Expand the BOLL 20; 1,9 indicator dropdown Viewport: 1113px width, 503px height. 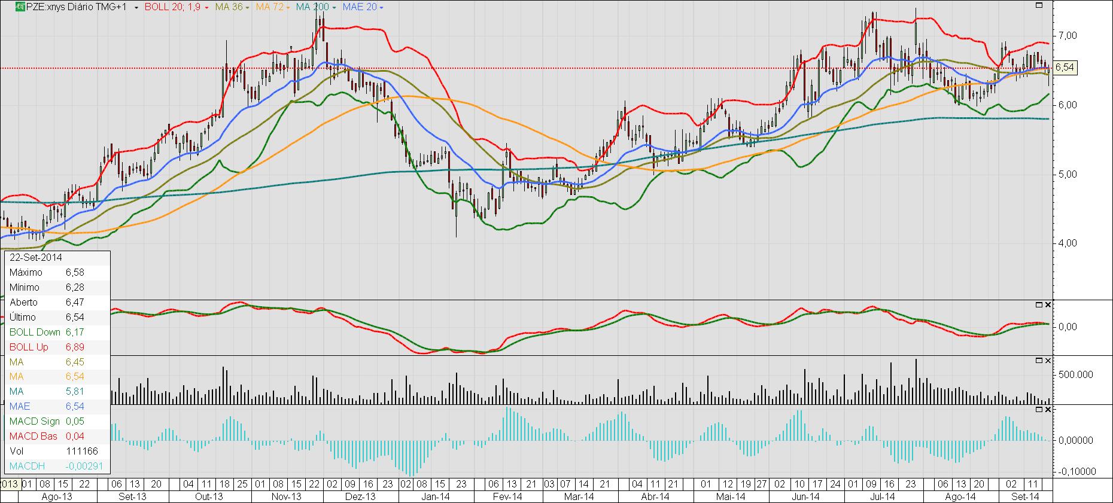tap(206, 8)
